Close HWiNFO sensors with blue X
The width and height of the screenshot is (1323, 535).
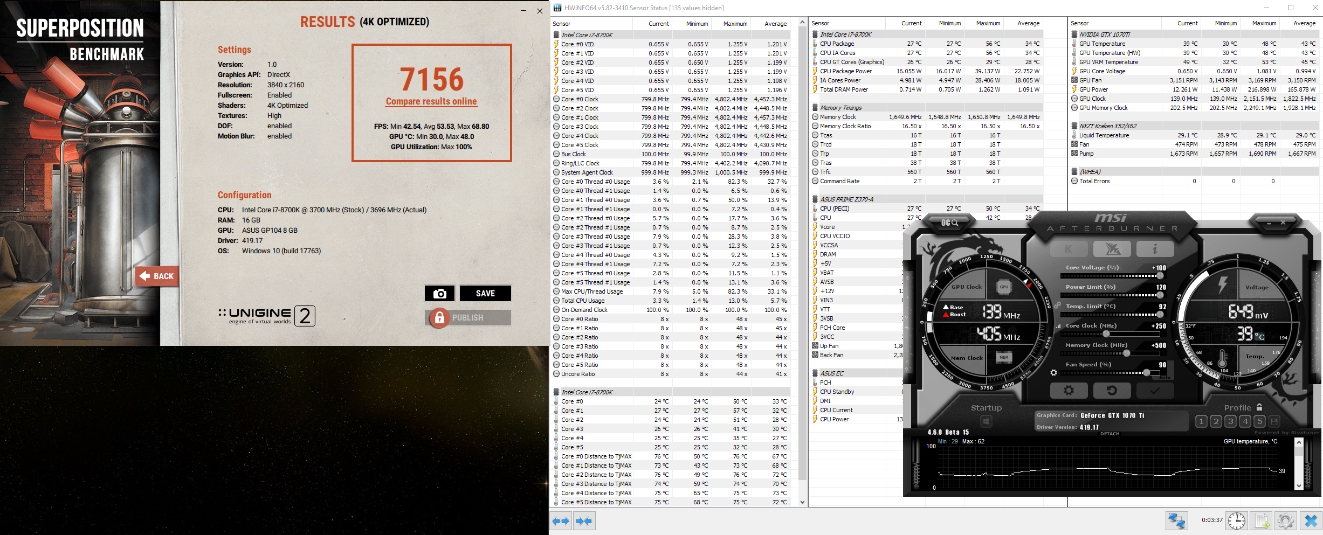tap(1311, 520)
